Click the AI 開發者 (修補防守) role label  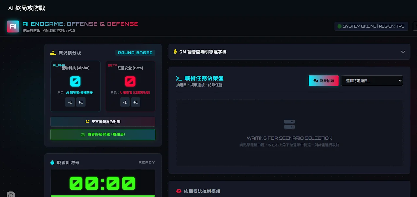80,93
